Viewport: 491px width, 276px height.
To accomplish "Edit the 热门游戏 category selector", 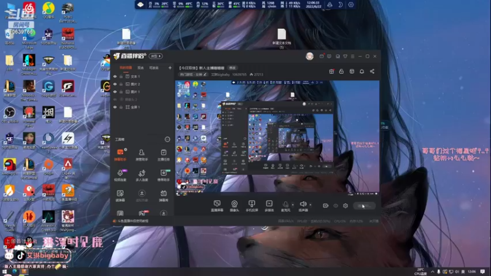I will tap(193, 74).
